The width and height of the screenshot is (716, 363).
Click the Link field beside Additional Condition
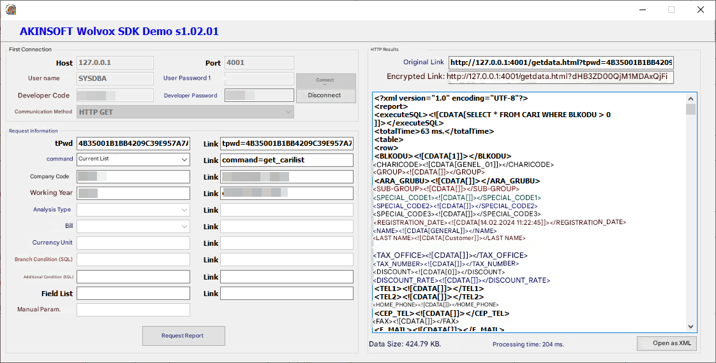pyautogui.click(x=287, y=276)
